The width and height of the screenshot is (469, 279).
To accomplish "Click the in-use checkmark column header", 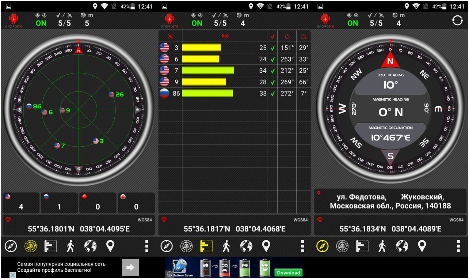I will (x=272, y=36).
